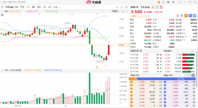The width and height of the screenshot is (198, 108).
Task: Click the 11:17:58 trade row
Action: click(x=146, y=65)
